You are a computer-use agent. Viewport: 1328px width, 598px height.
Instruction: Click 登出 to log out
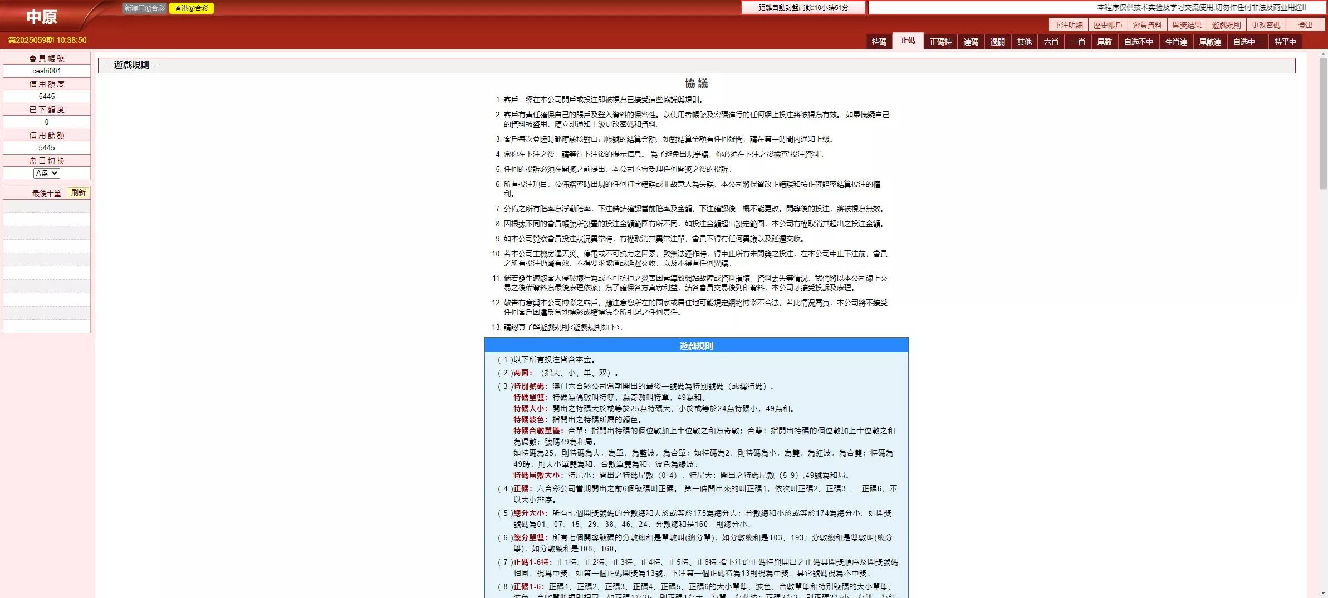(x=1305, y=24)
